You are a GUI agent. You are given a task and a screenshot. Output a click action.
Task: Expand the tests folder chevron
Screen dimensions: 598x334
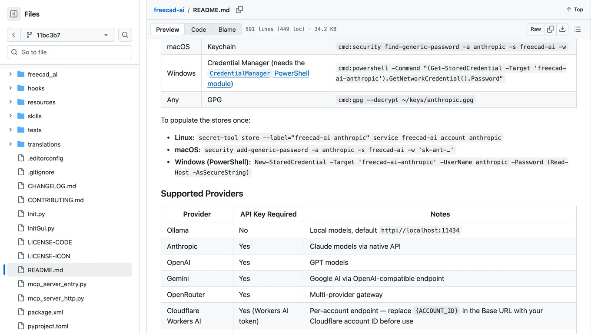[10, 130]
